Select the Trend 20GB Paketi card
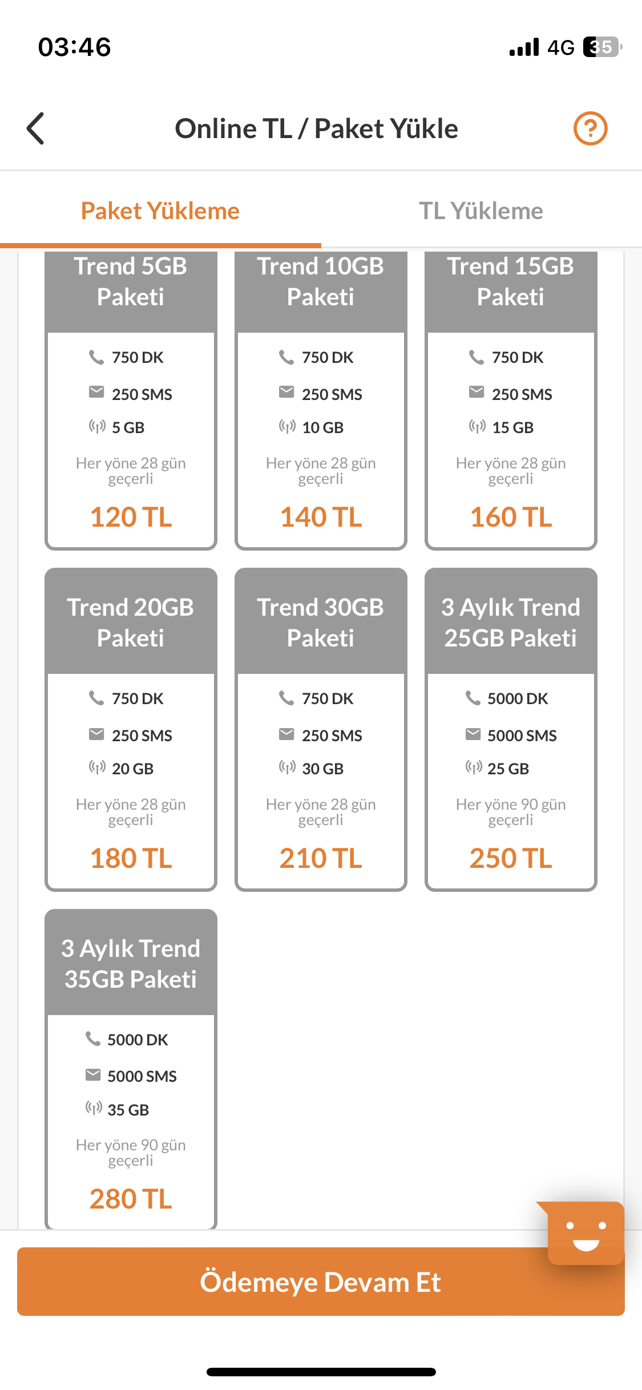 pos(131,729)
